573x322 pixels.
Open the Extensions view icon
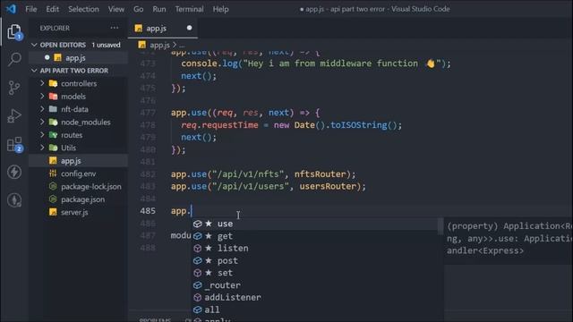(14, 145)
